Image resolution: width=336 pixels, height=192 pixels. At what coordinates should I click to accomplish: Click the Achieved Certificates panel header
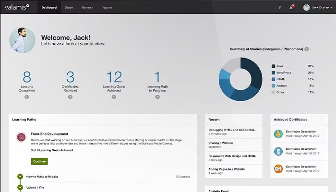coord(299,120)
